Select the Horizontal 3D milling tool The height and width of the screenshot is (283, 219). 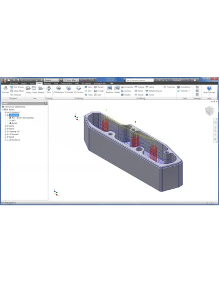(x=127, y=87)
